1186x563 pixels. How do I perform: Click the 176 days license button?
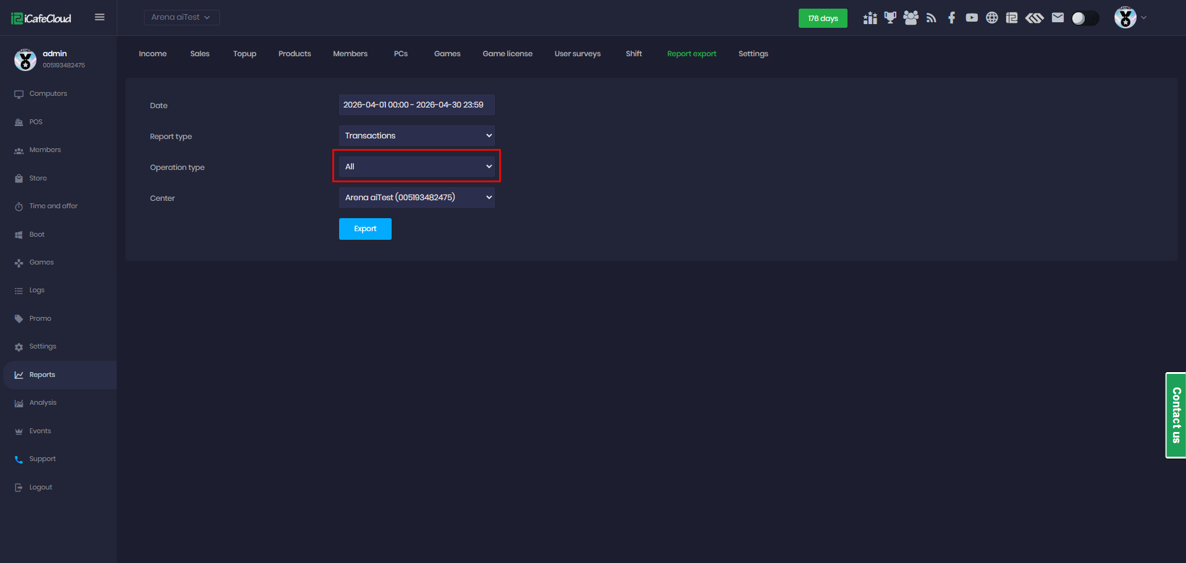click(822, 19)
